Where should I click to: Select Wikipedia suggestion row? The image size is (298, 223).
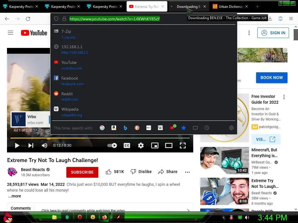144,112
